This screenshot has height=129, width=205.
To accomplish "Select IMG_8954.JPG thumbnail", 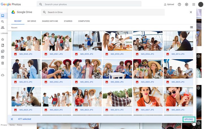I will point(148,41).
